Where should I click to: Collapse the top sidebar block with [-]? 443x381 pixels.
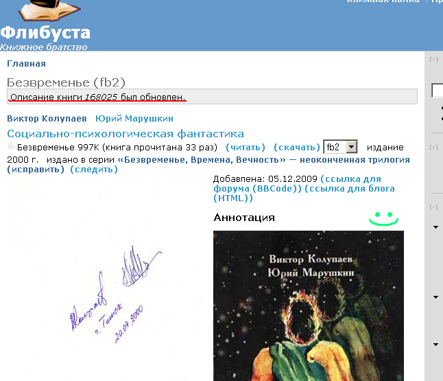pos(433,60)
